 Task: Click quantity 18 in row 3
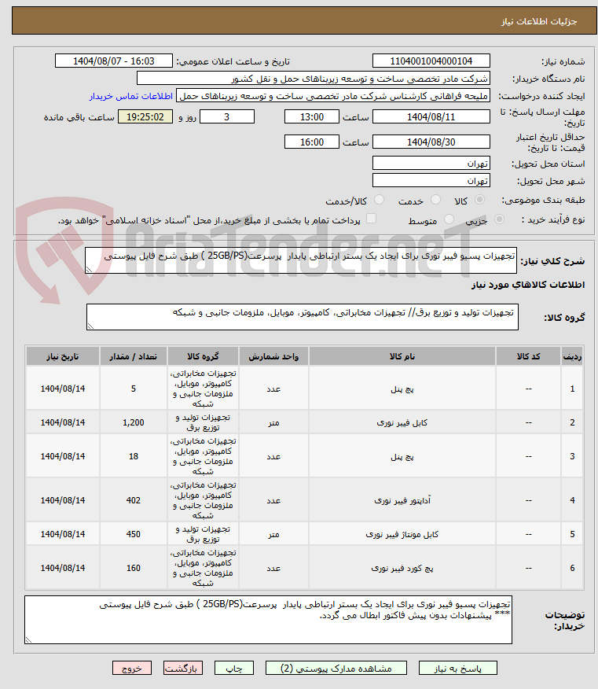pyautogui.click(x=134, y=456)
